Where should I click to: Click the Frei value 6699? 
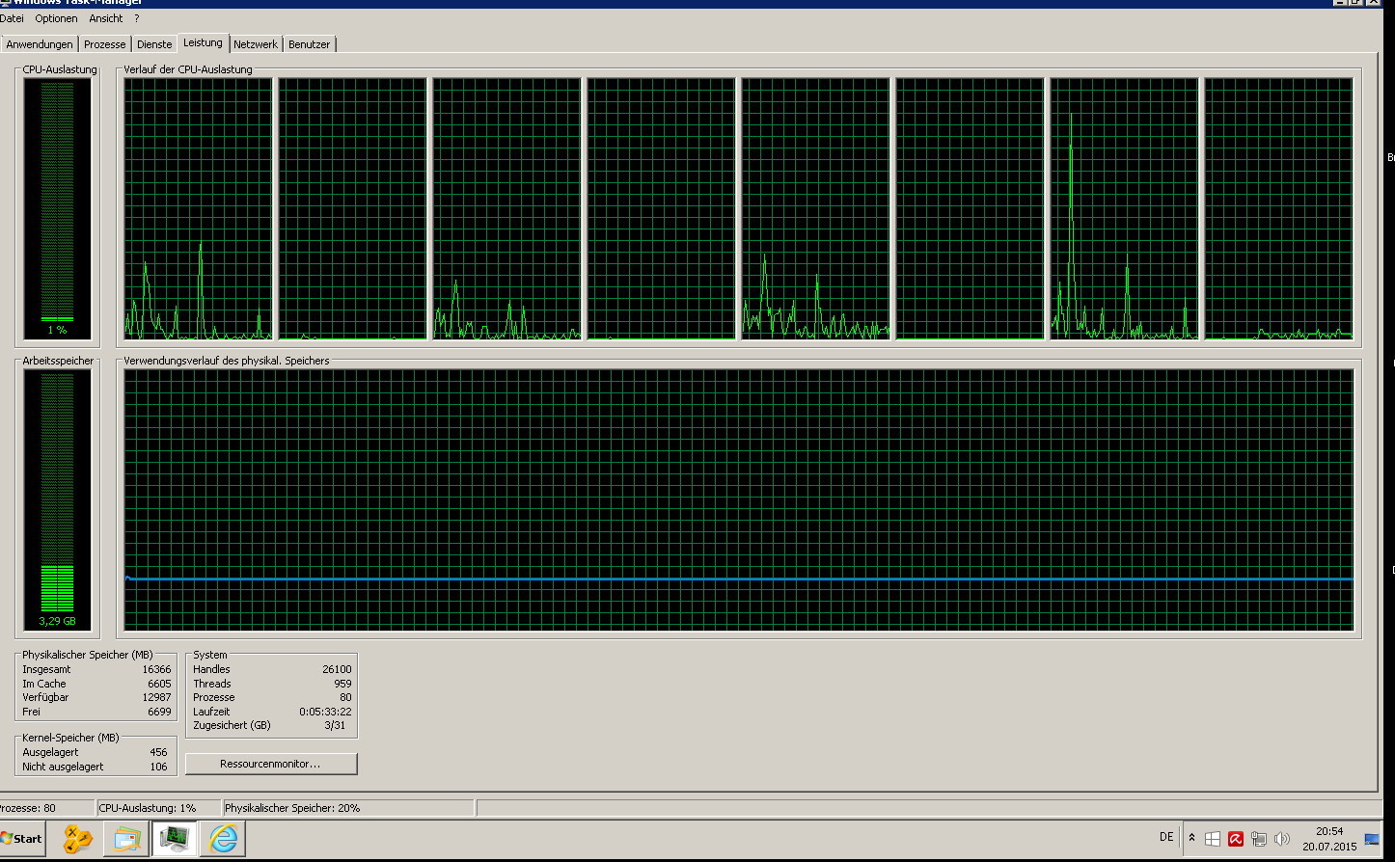(x=159, y=712)
